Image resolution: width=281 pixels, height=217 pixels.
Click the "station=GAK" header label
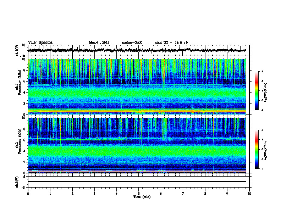coord(132,43)
